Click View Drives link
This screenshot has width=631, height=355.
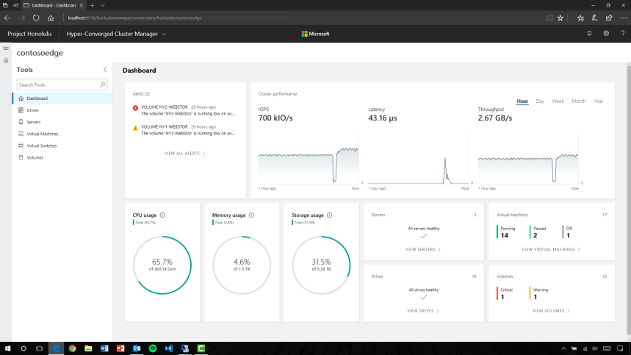click(423, 311)
